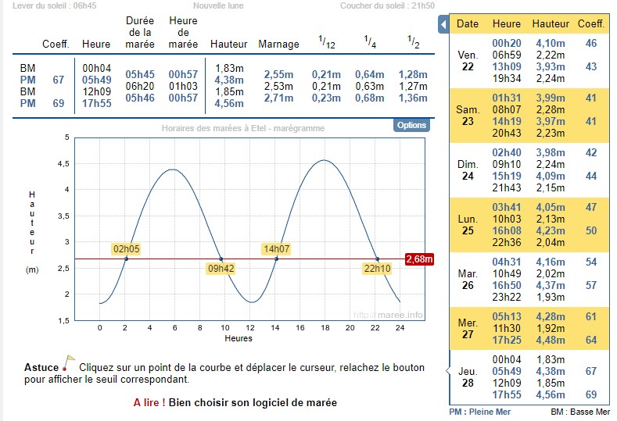The image size is (617, 421).
Task: Click the 17h55 high tide time in the main table
Action: (97, 103)
